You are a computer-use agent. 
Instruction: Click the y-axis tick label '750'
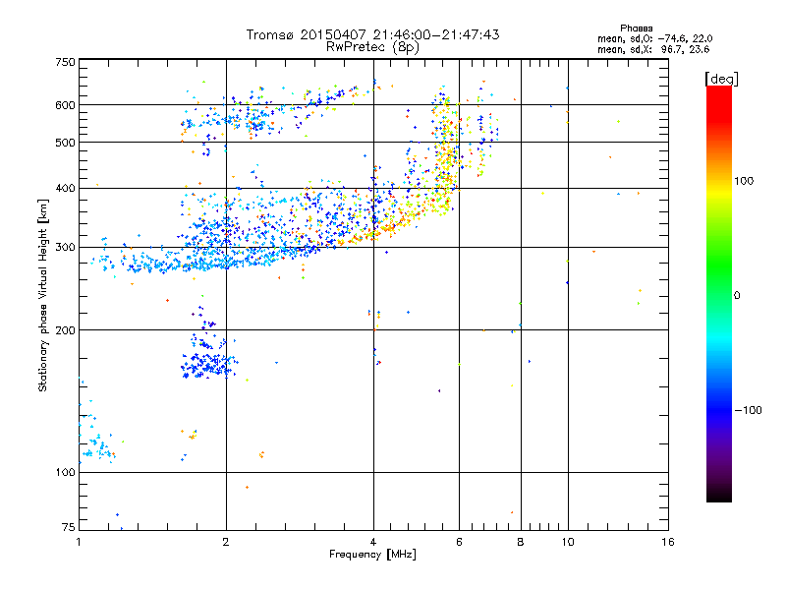tap(65, 62)
